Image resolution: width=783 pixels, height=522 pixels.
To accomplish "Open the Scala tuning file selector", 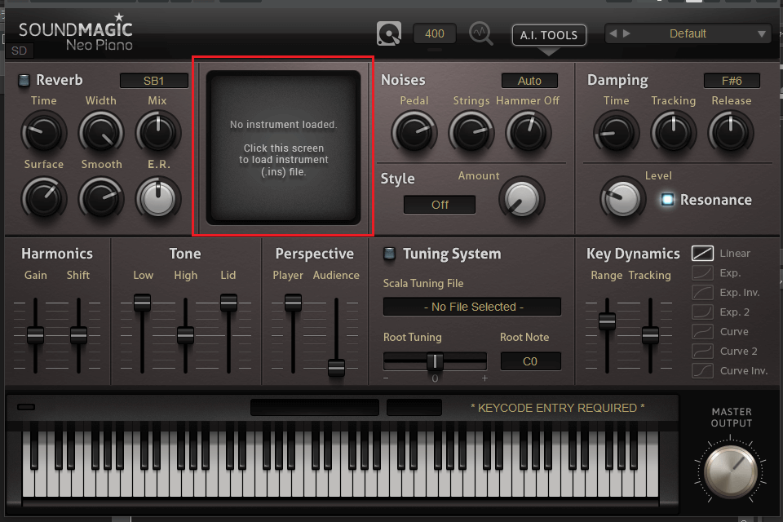I will point(472,307).
